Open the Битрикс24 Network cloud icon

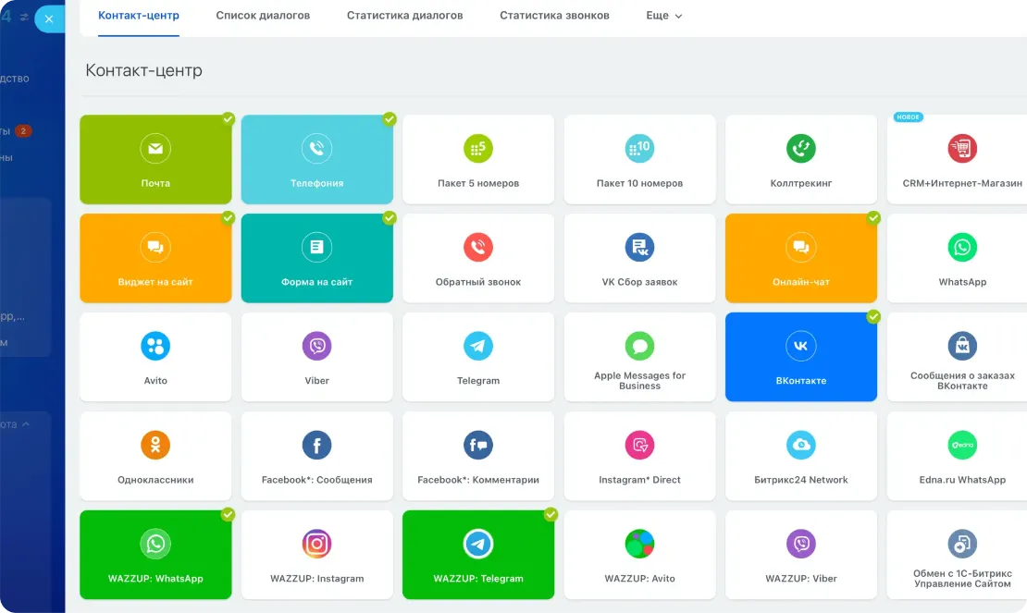[x=801, y=445]
